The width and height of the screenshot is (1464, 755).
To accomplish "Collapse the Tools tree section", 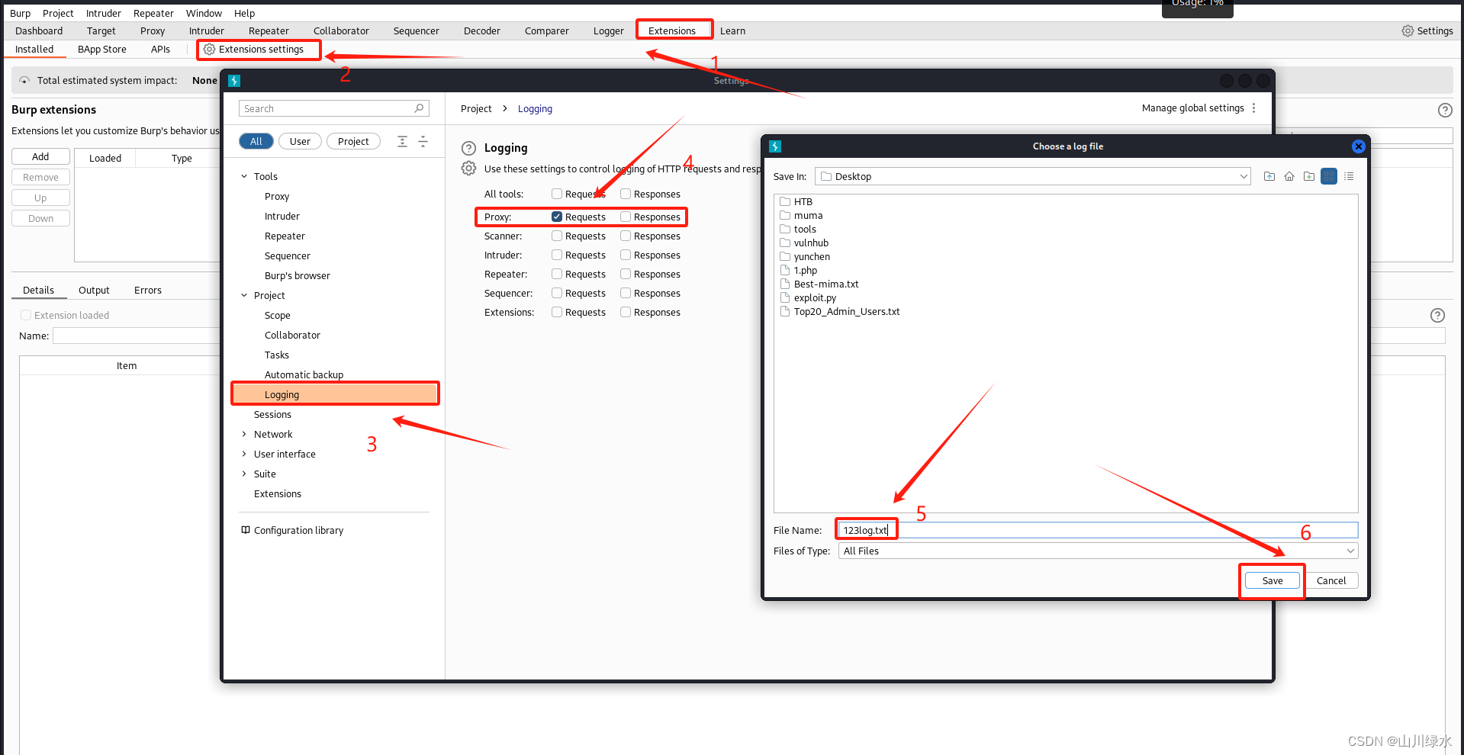I will pos(244,176).
